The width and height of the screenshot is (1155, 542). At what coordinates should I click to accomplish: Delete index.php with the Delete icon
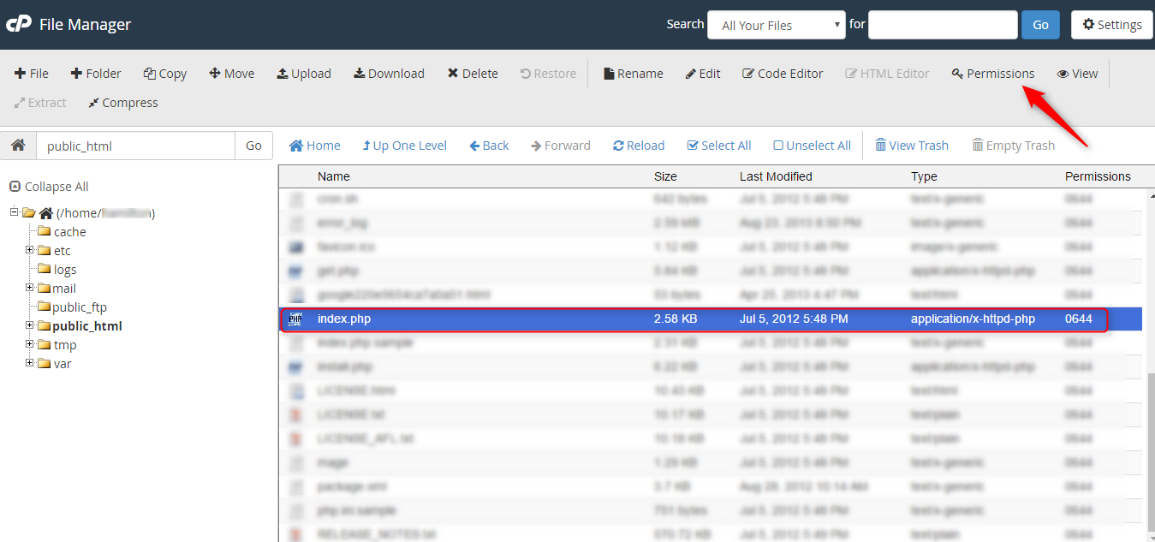click(472, 74)
